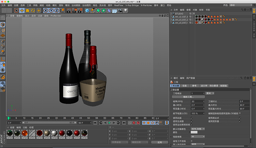
Task: Open the green array flower icon
Action: point(104,11)
